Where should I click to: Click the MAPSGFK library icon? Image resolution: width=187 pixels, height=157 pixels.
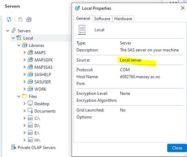pyautogui.click(x=30, y=60)
